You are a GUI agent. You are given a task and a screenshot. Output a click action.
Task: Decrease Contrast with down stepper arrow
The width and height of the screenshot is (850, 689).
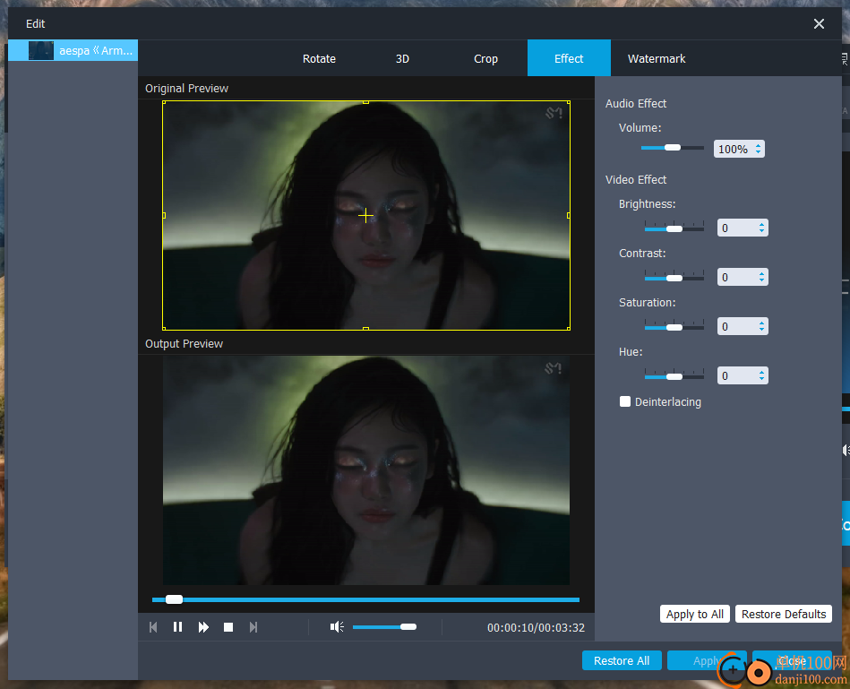761,280
